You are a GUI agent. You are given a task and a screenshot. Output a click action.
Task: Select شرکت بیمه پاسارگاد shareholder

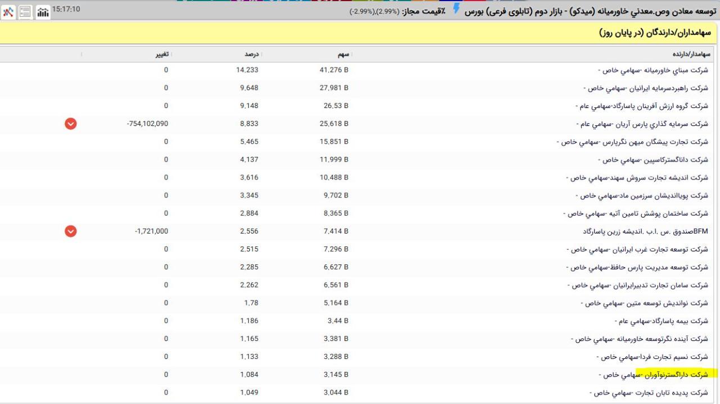pos(661,321)
